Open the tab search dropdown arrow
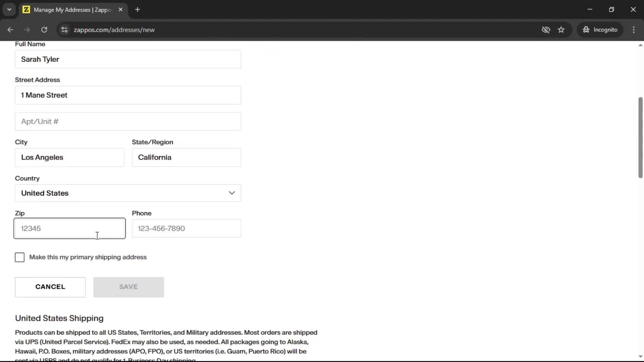 tap(9, 10)
